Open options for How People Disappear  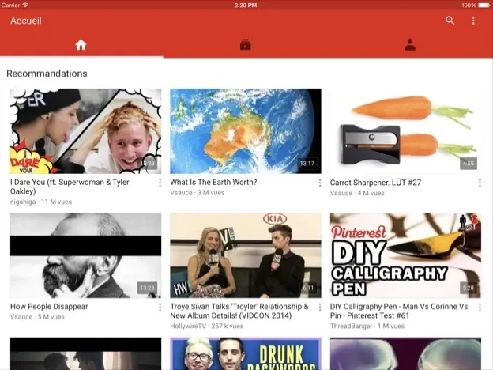click(x=160, y=307)
